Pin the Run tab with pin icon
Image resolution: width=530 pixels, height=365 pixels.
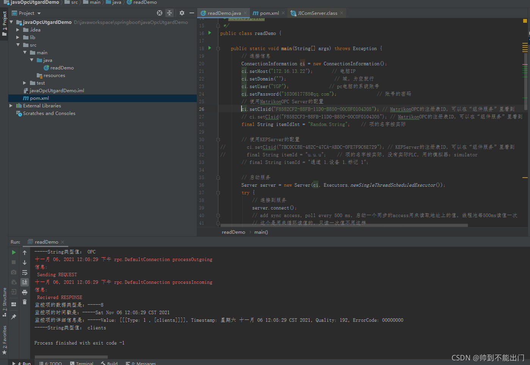[x=14, y=316]
